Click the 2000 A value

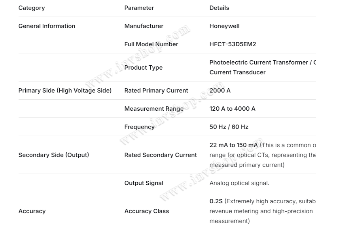[220, 91]
